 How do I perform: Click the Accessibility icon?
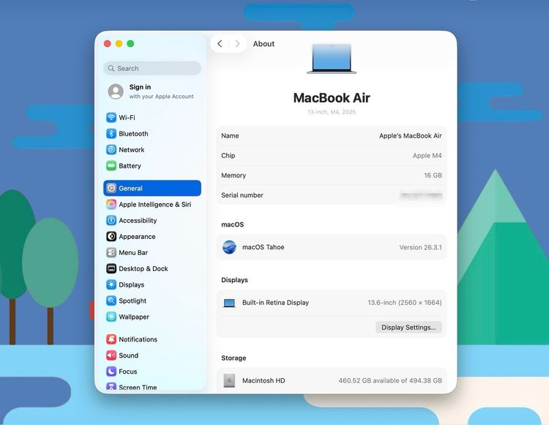pos(111,221)
